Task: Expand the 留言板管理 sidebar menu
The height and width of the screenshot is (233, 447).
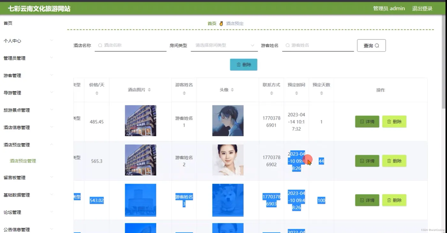Action: point(28,178)
